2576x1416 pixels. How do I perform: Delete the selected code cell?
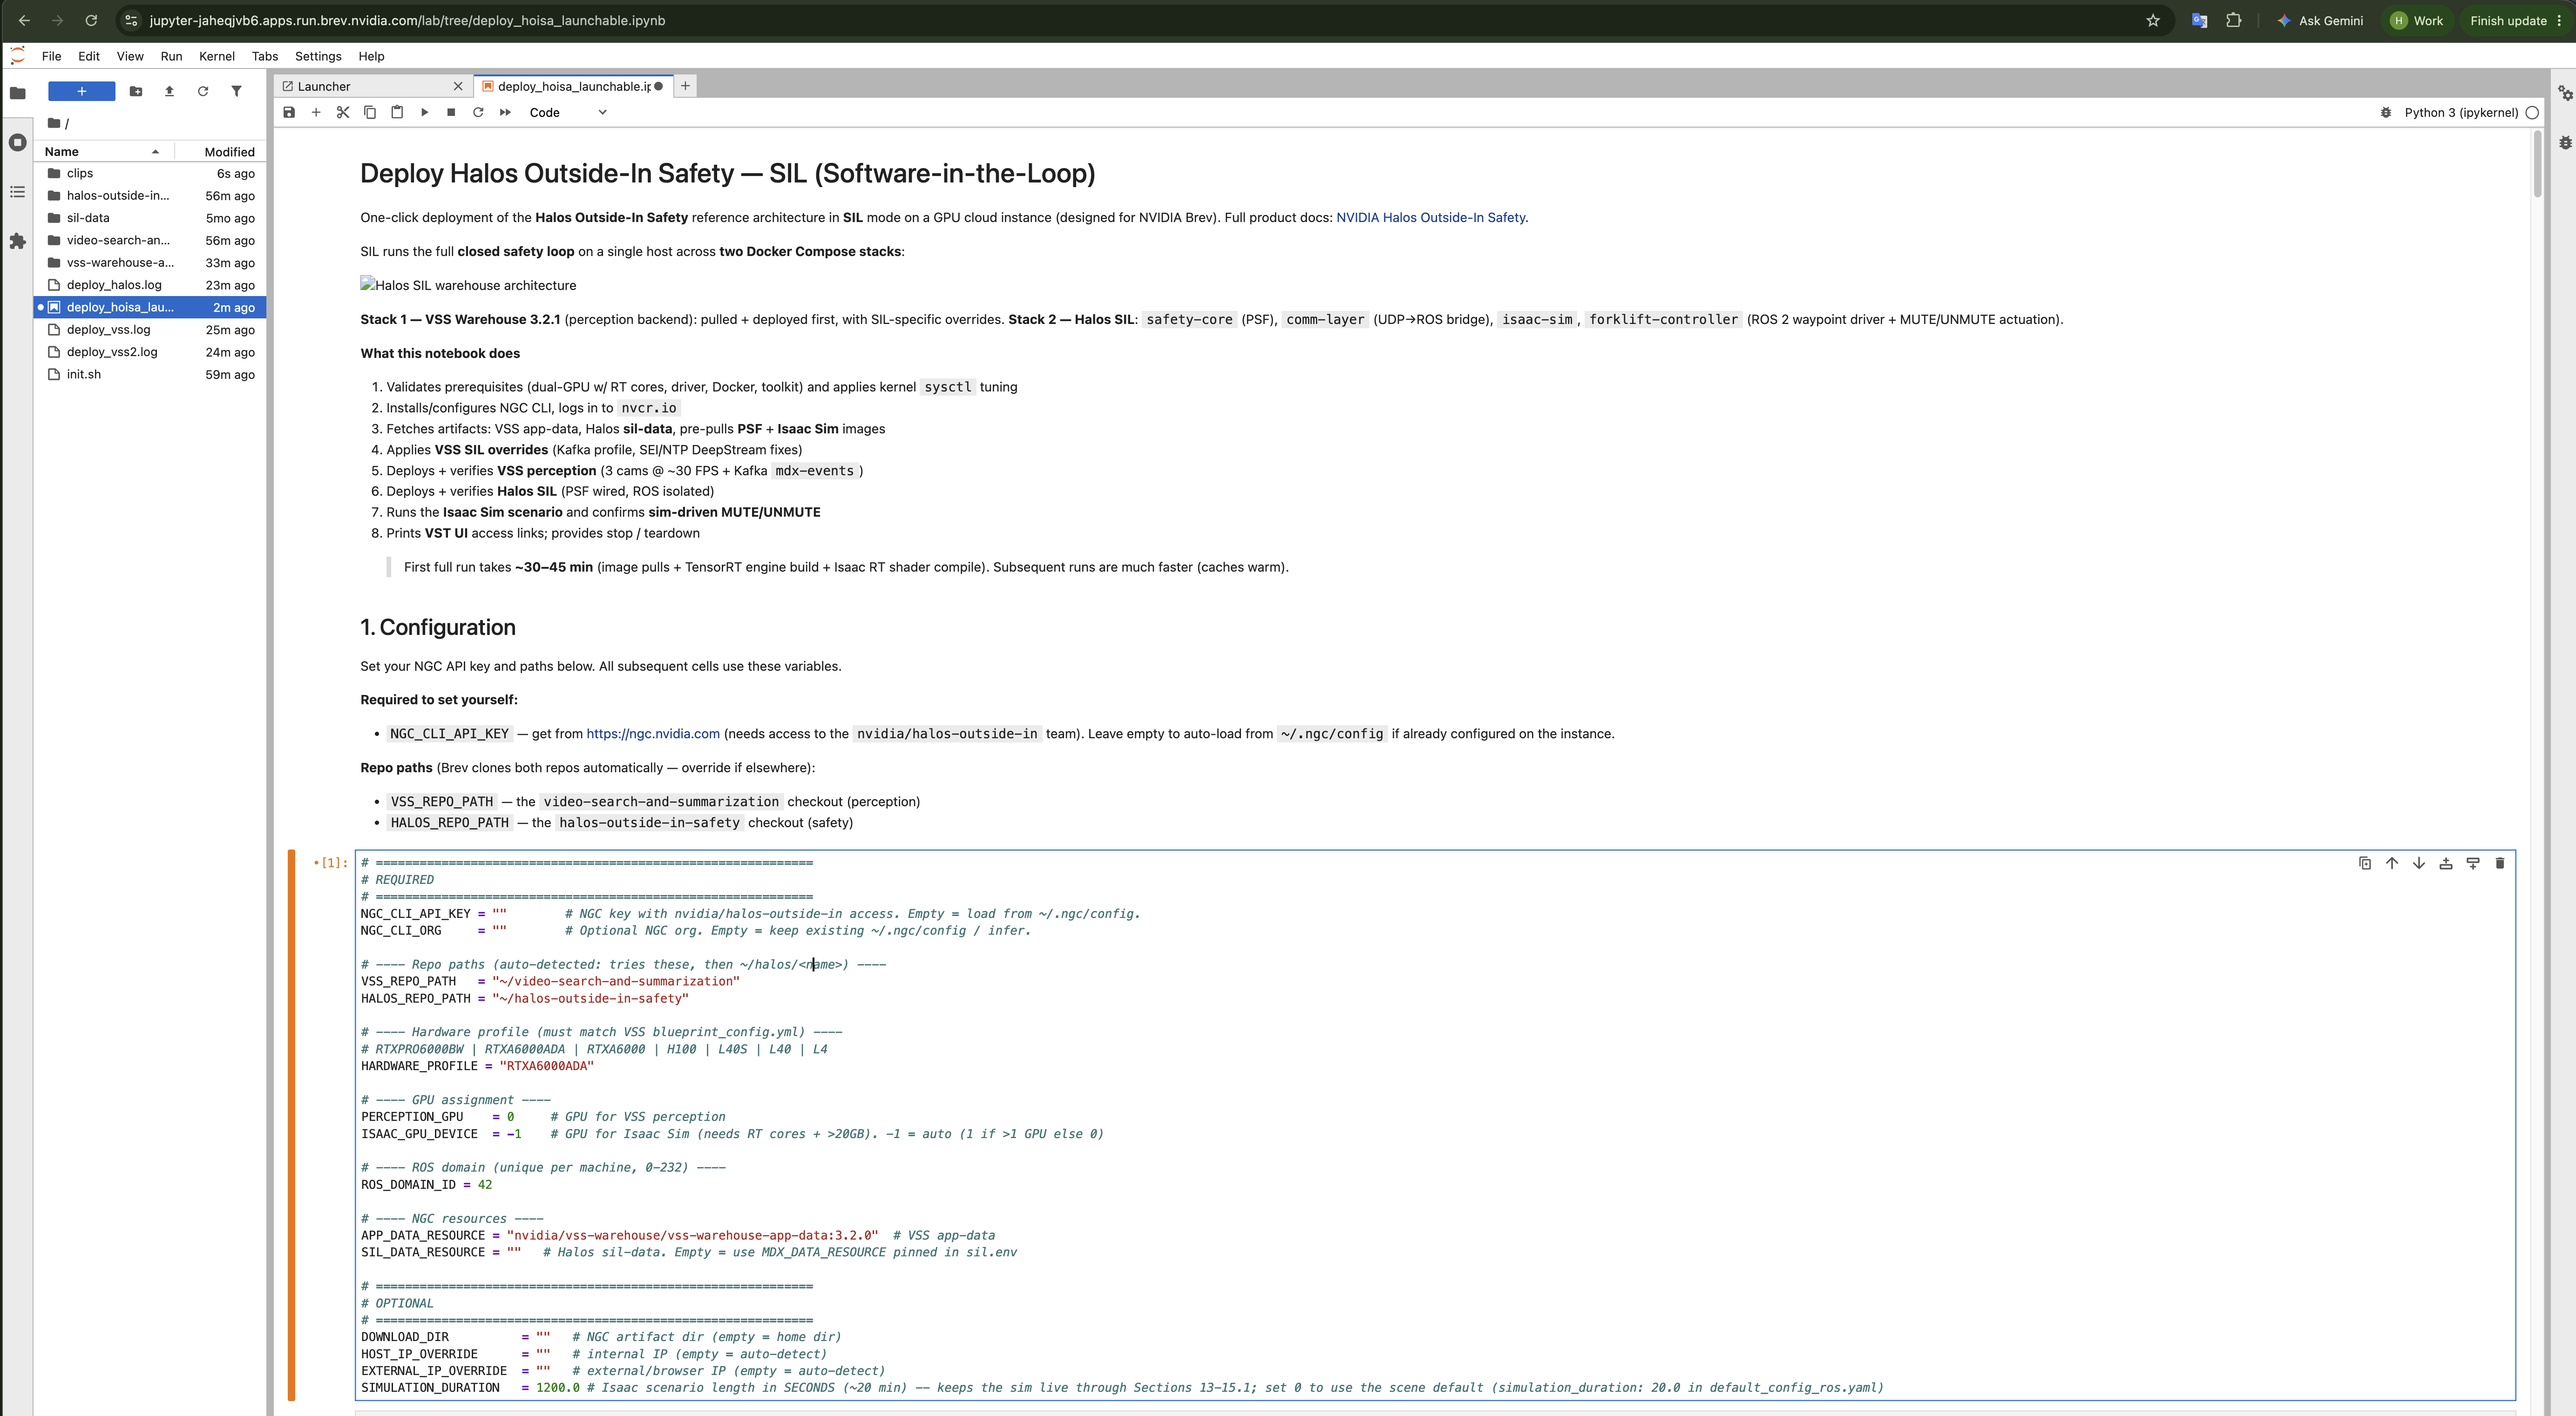click(2500, 863)
